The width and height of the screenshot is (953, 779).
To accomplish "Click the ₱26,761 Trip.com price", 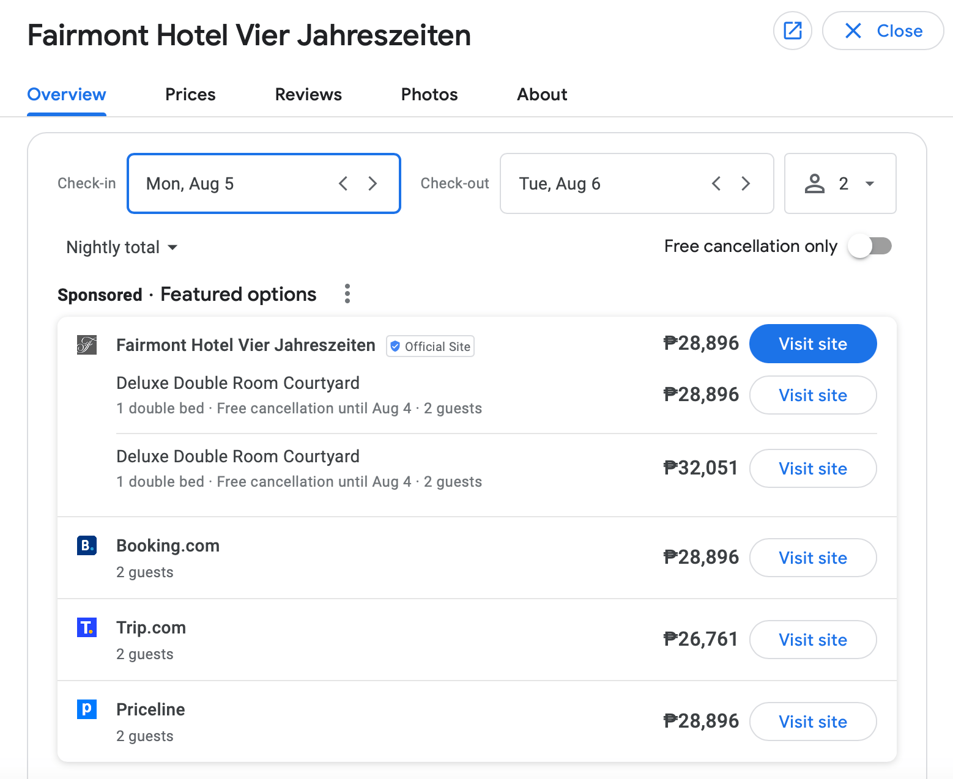I will (x=701, y=639).
